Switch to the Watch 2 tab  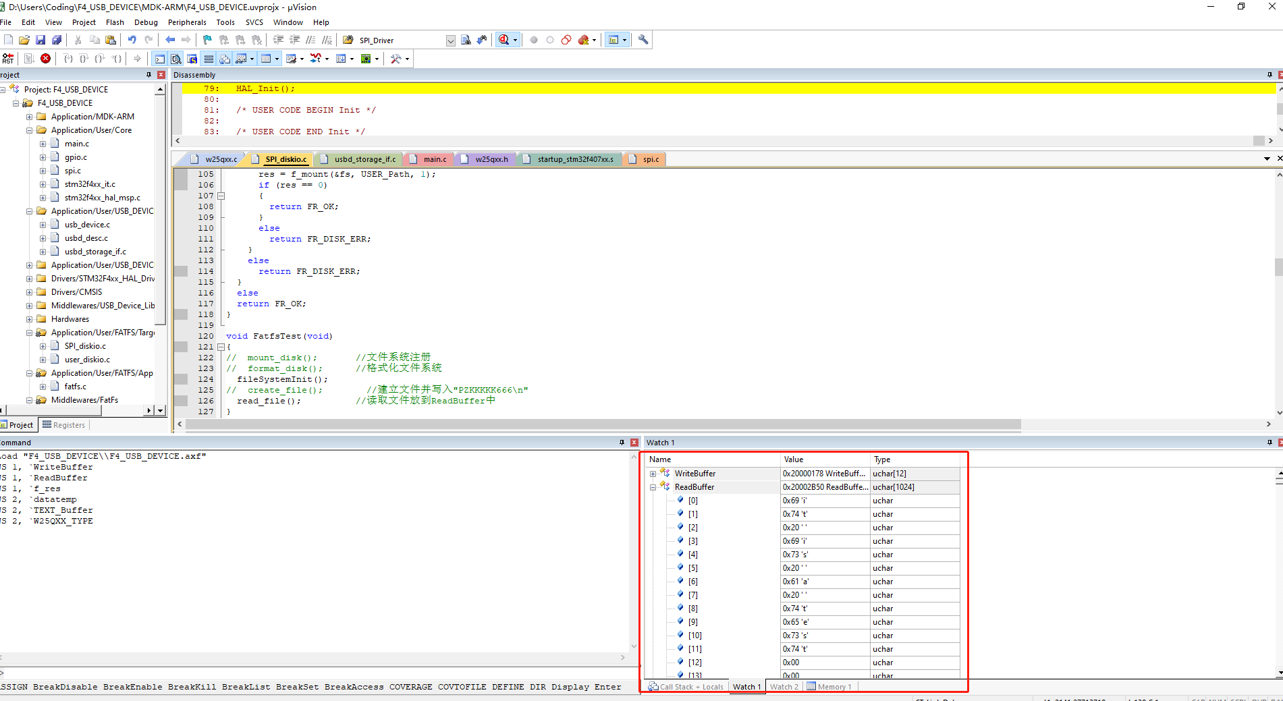[784, 687]
